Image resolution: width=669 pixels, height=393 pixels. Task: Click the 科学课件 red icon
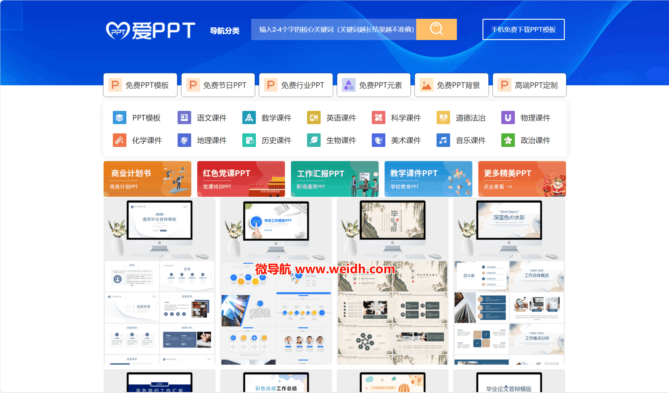point(379,118)
